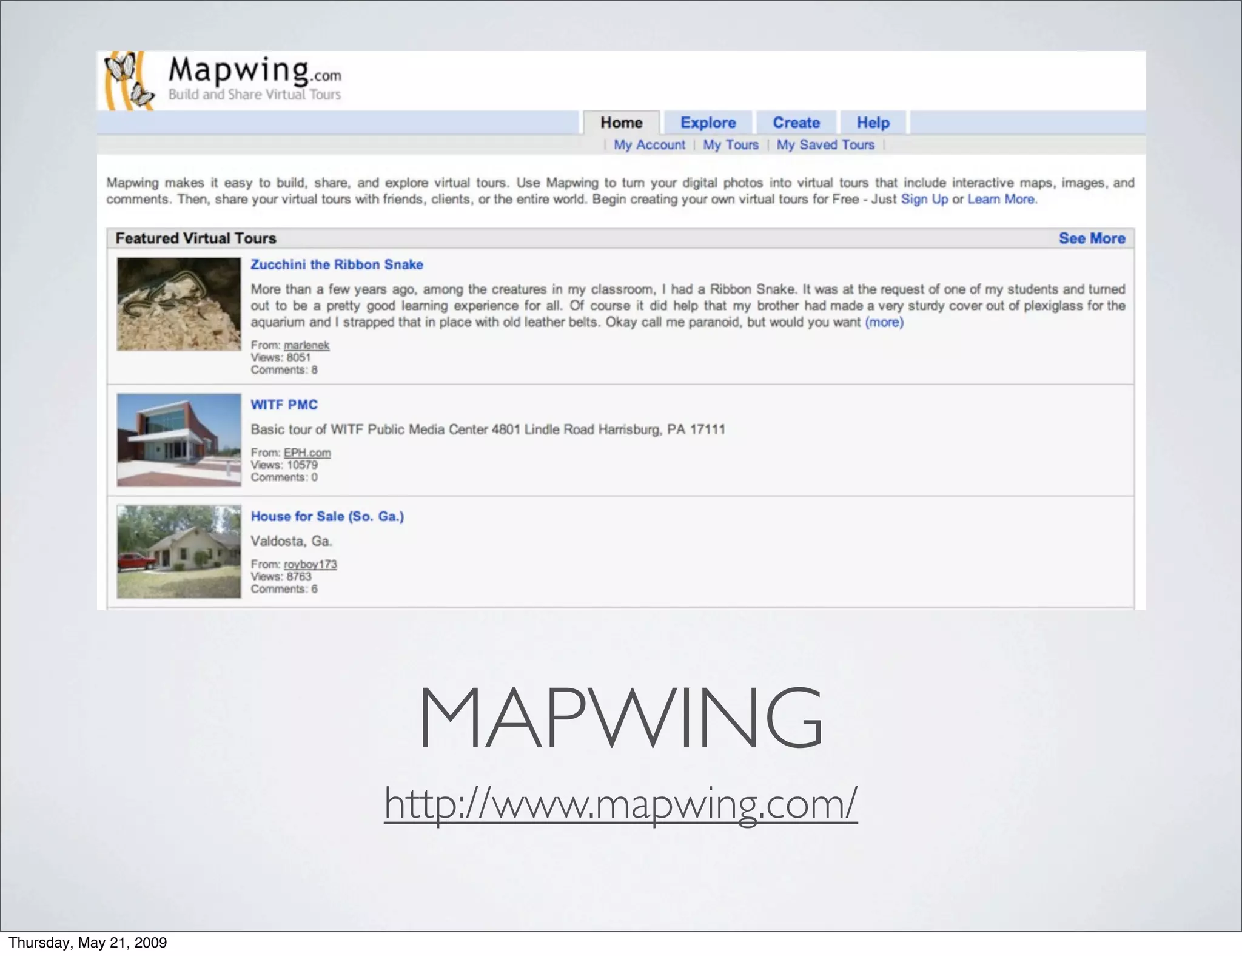Open royboy173 user profile

point(310,564)
